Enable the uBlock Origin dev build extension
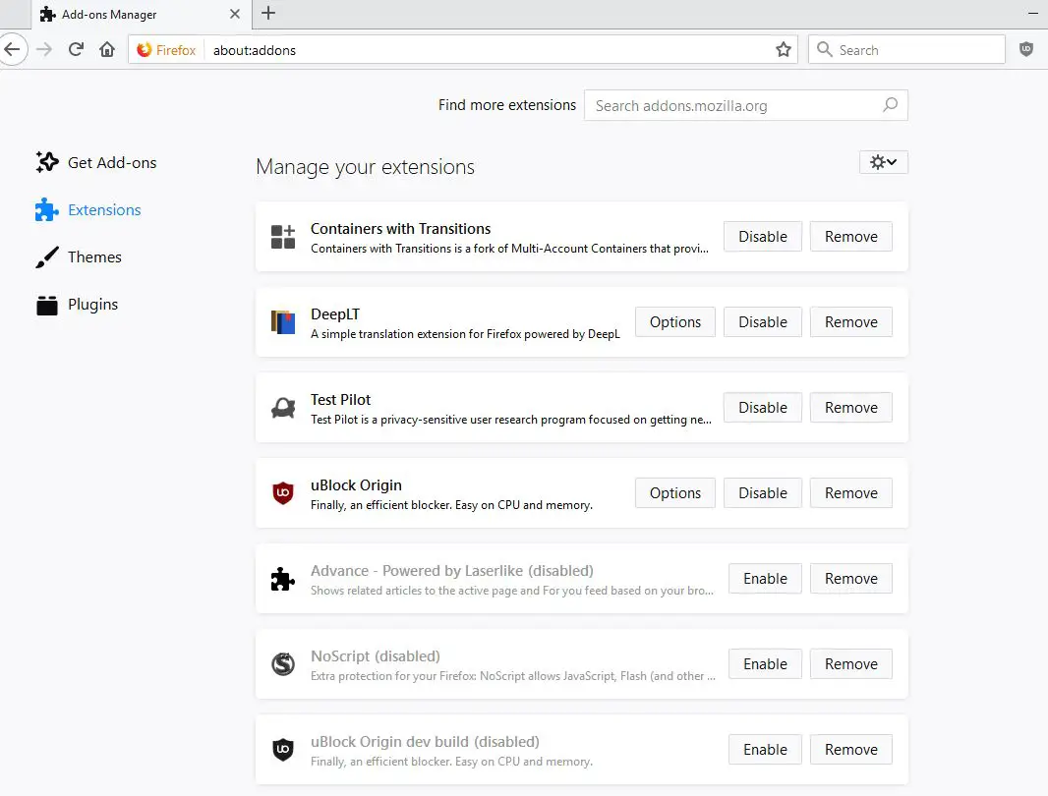This screenshot has height=796, width=1048. (x=765, y=750)
